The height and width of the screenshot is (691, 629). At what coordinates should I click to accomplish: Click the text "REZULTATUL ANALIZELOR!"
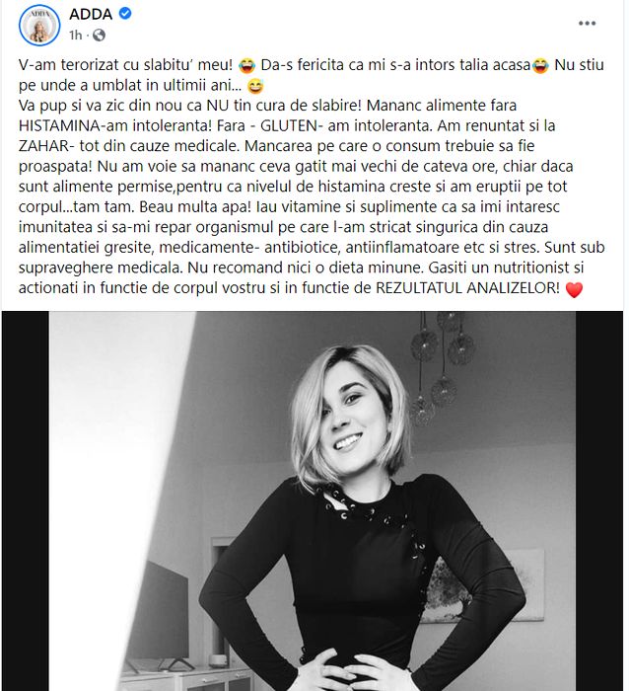point(467,288)
